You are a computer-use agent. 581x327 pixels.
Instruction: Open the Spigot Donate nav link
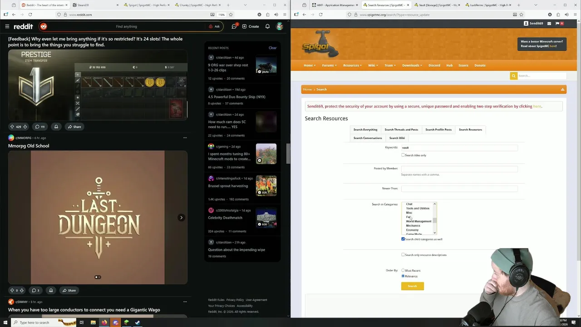[480, 65]
